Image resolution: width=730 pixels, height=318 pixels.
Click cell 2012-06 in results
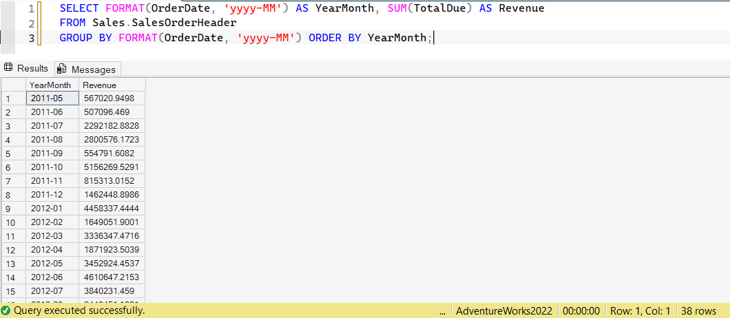pyautogui.click(x=52, y=277)
